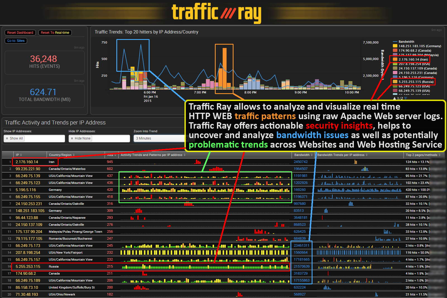Click the '420 hits = 100.0%' cell
Screen dimensions: 447x298
418,190
